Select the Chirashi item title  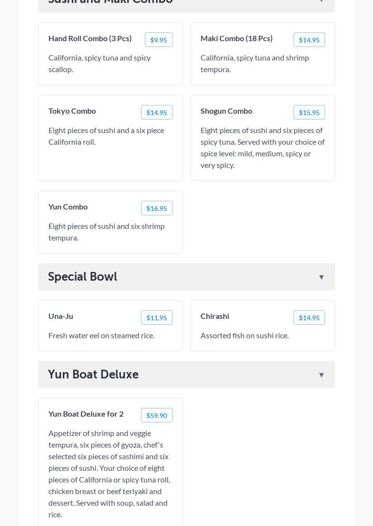(x=215, y=316)
